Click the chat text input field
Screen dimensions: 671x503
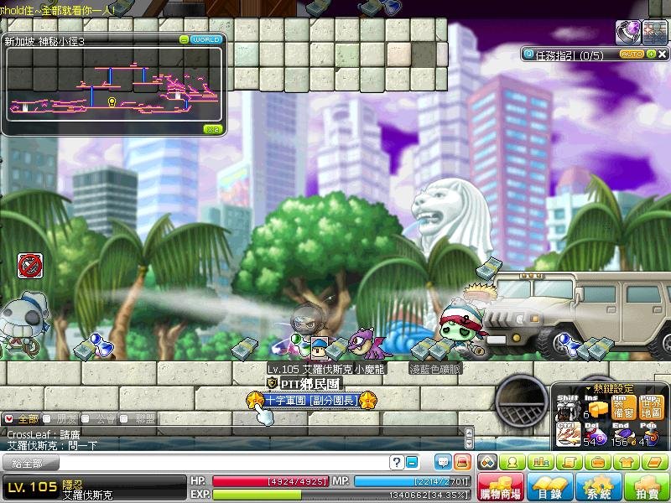pyautogui.click(x=223, y=463)
